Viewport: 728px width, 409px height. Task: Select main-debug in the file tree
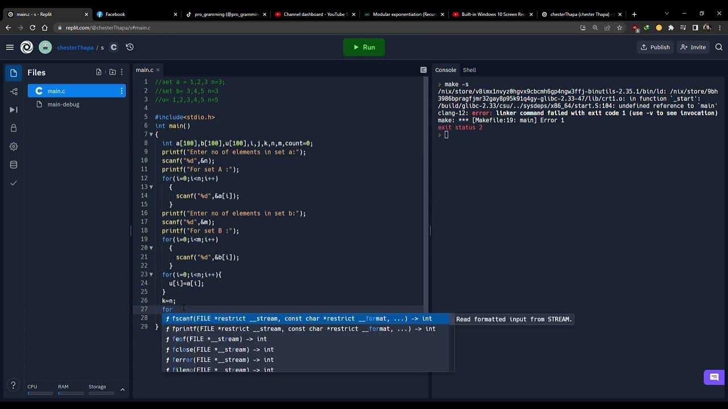[x=76, y=105]
